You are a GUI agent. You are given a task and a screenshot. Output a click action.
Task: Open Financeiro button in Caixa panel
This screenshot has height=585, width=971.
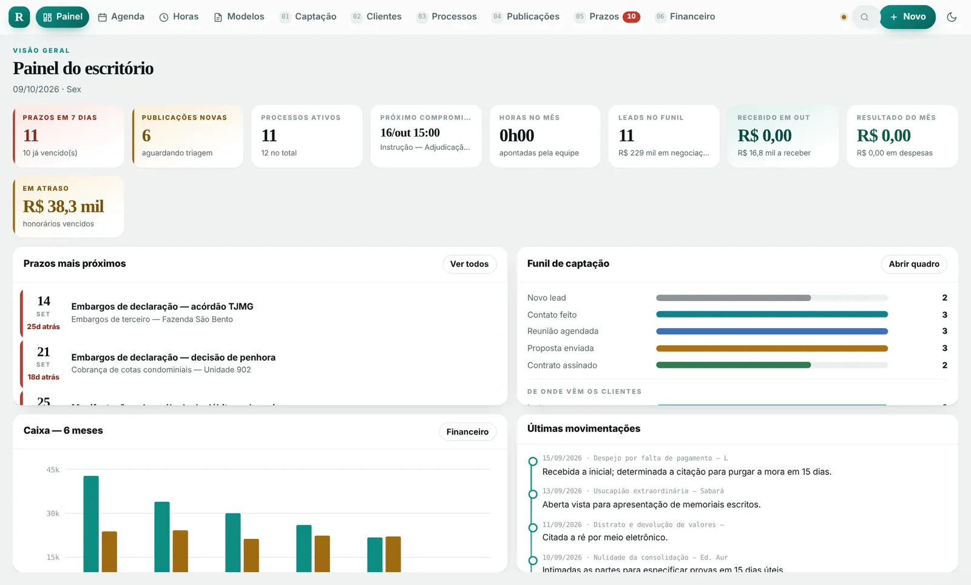467,431
